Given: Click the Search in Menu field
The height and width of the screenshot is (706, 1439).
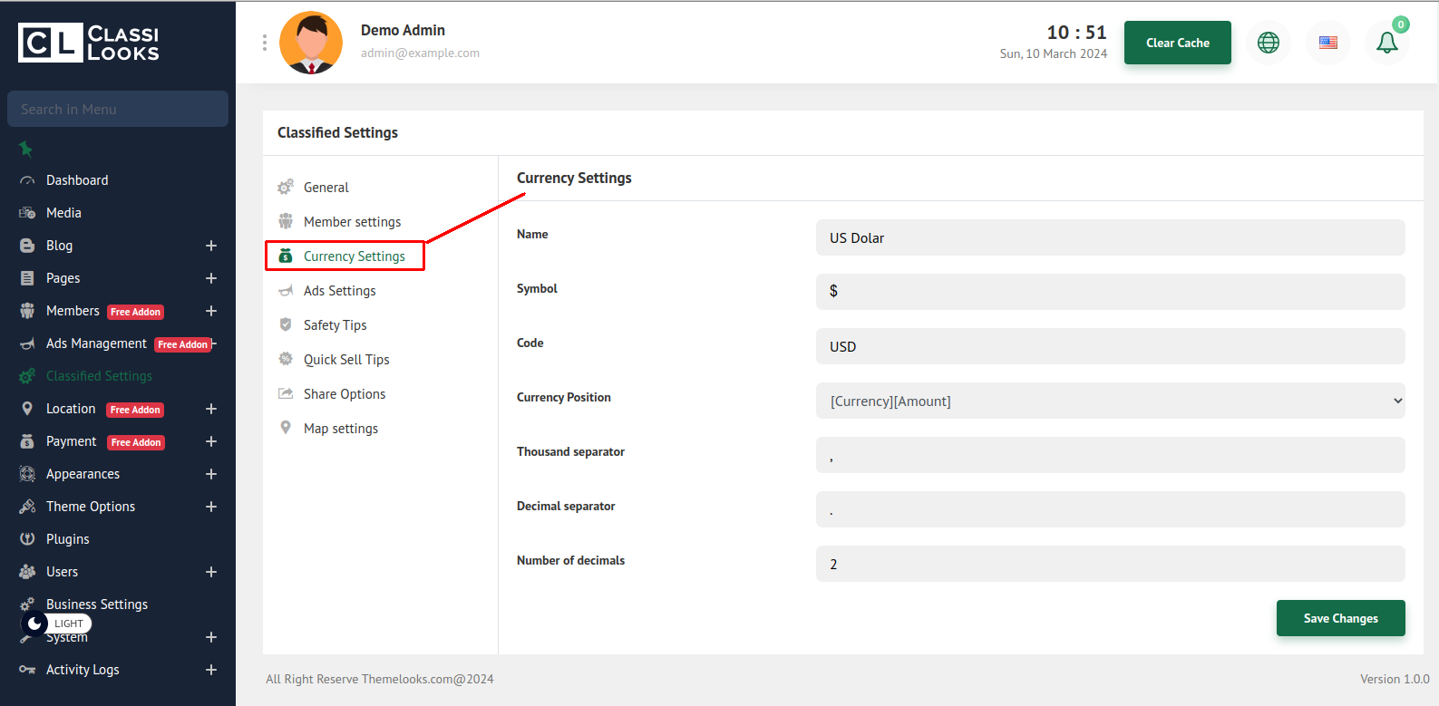Looking at the screenshot, I should [118, 109].
